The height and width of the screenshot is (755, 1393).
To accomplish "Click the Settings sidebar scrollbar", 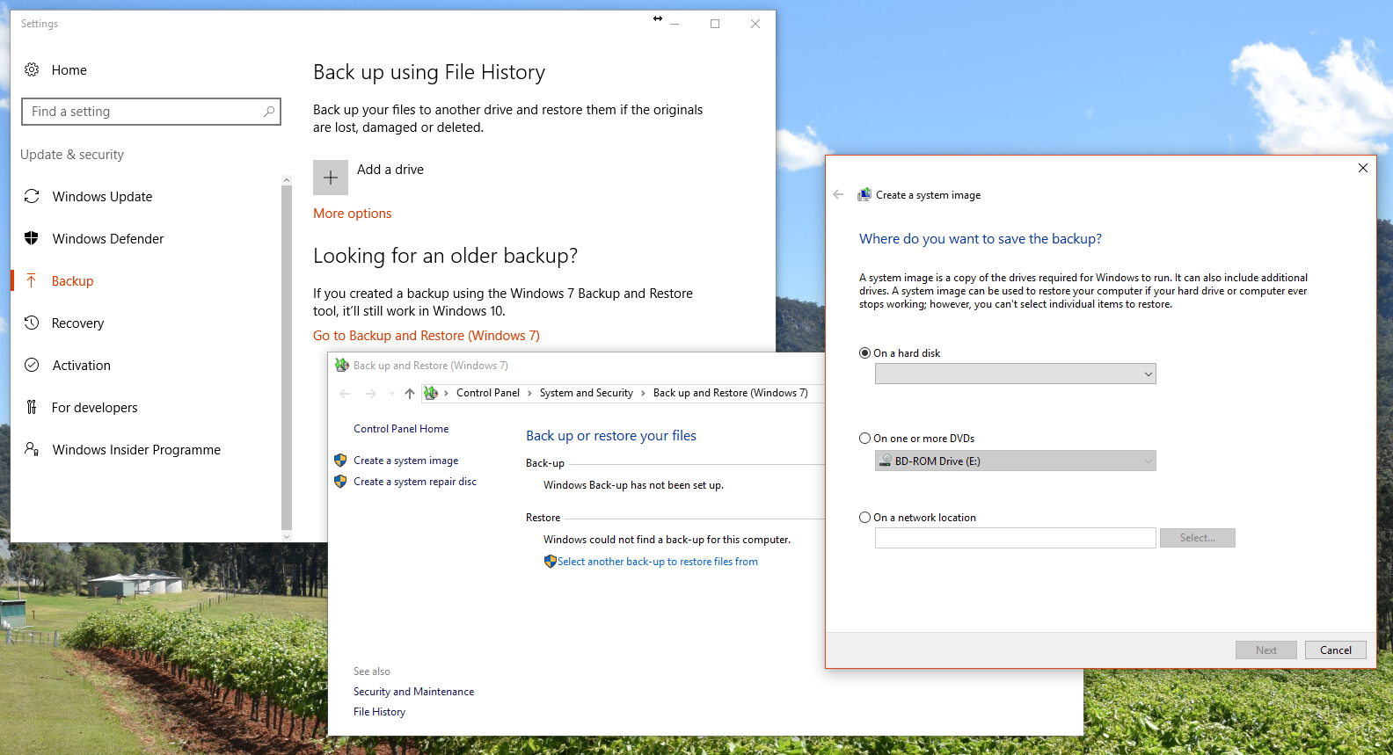I will (286, 358).
